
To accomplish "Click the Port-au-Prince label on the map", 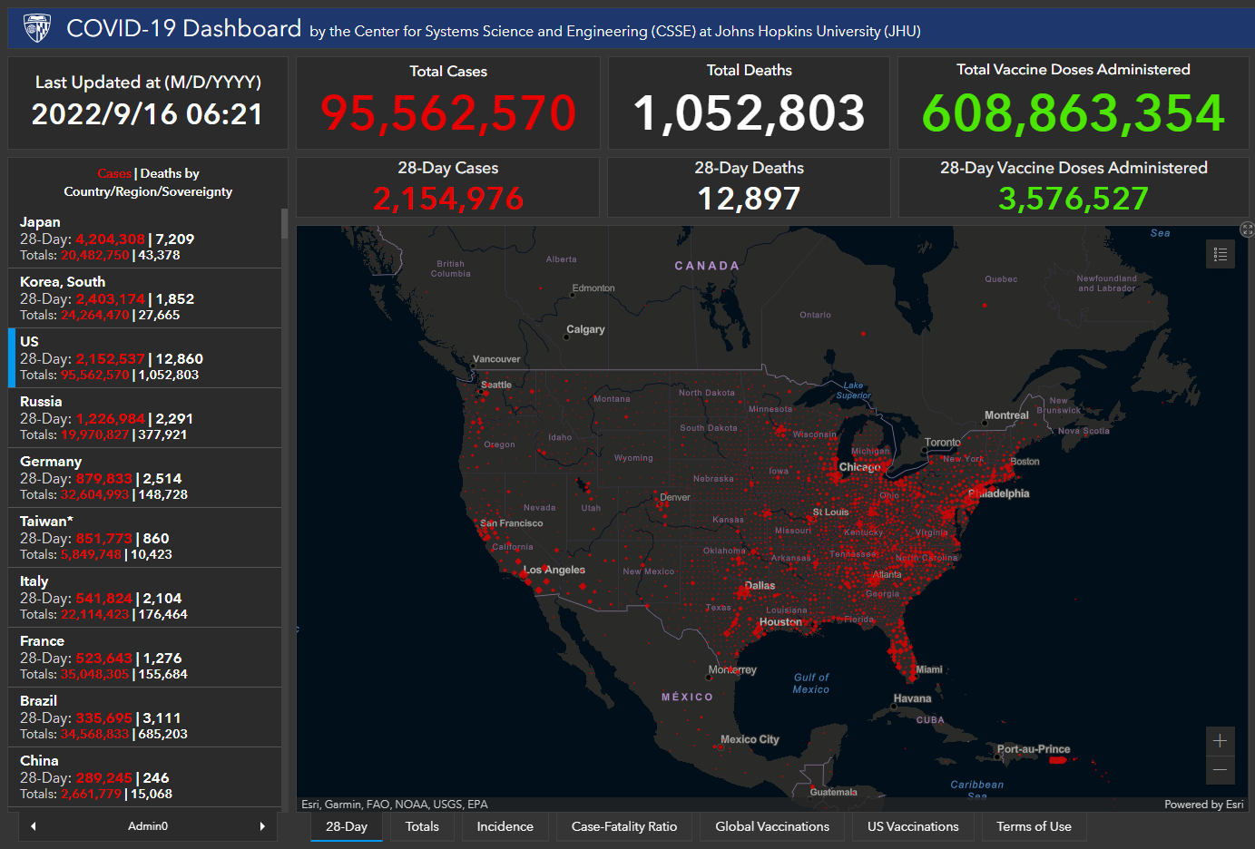I will (1034, 749).
